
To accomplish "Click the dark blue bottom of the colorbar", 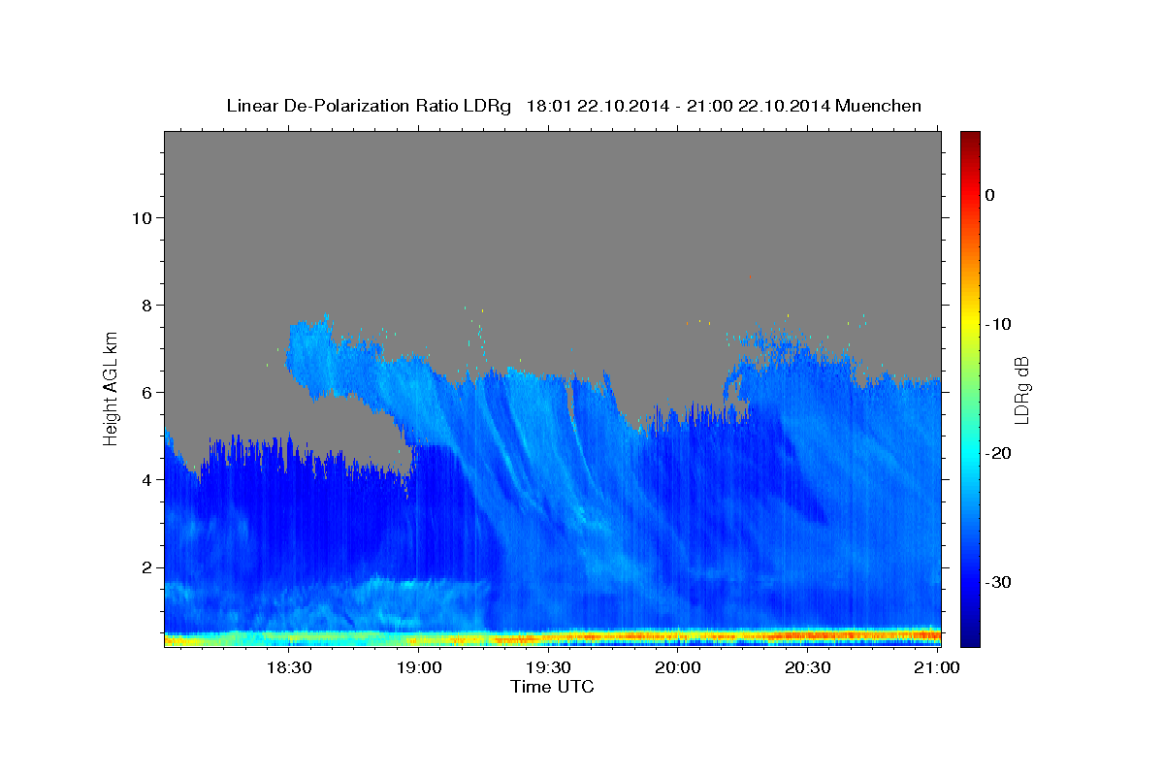I will click(970, 637).
